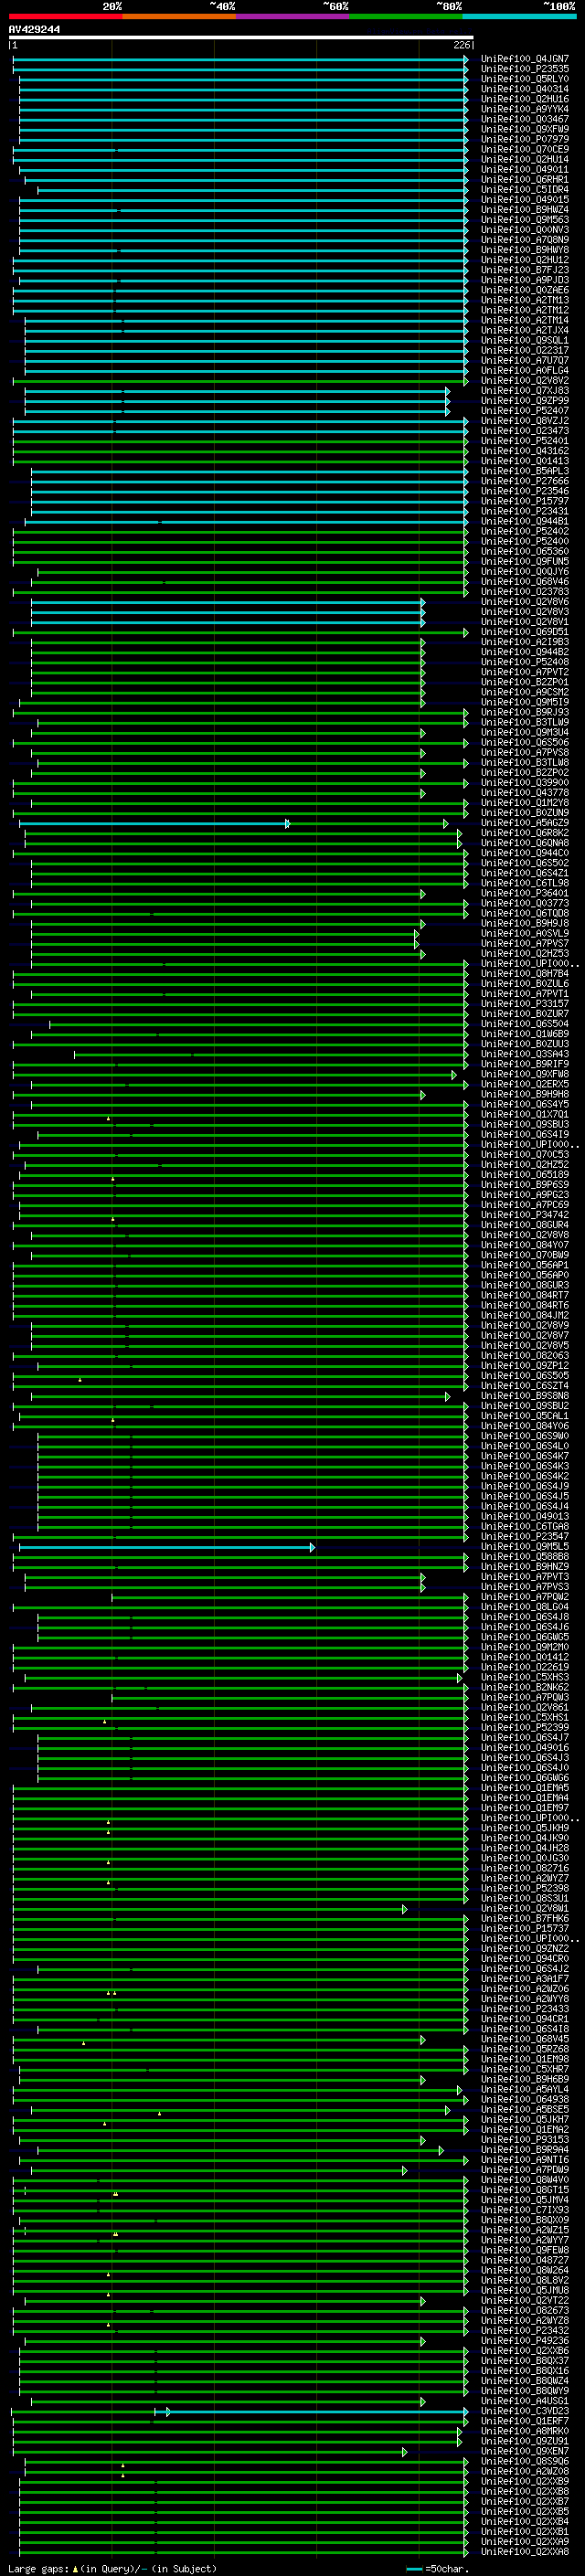Click the arrowhead ending the UniRef100_Q9XEN7 alignment

(405, 2453)
